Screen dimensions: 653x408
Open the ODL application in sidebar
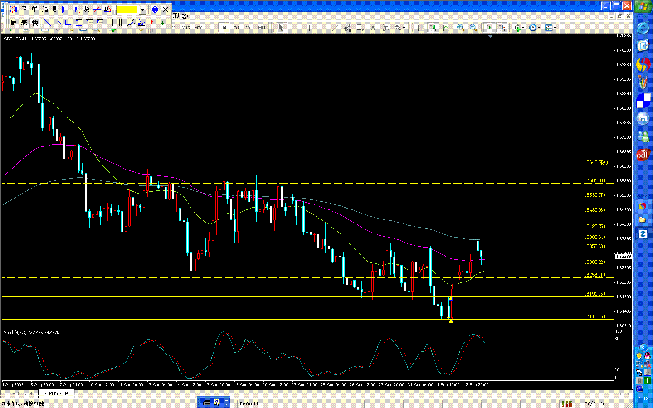pyautogui.click(x=643, y=155)
